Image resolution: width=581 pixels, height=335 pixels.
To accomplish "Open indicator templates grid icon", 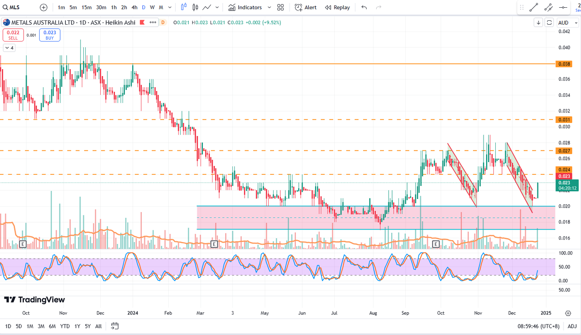I will pyautogui.click(x=281, y=7).
